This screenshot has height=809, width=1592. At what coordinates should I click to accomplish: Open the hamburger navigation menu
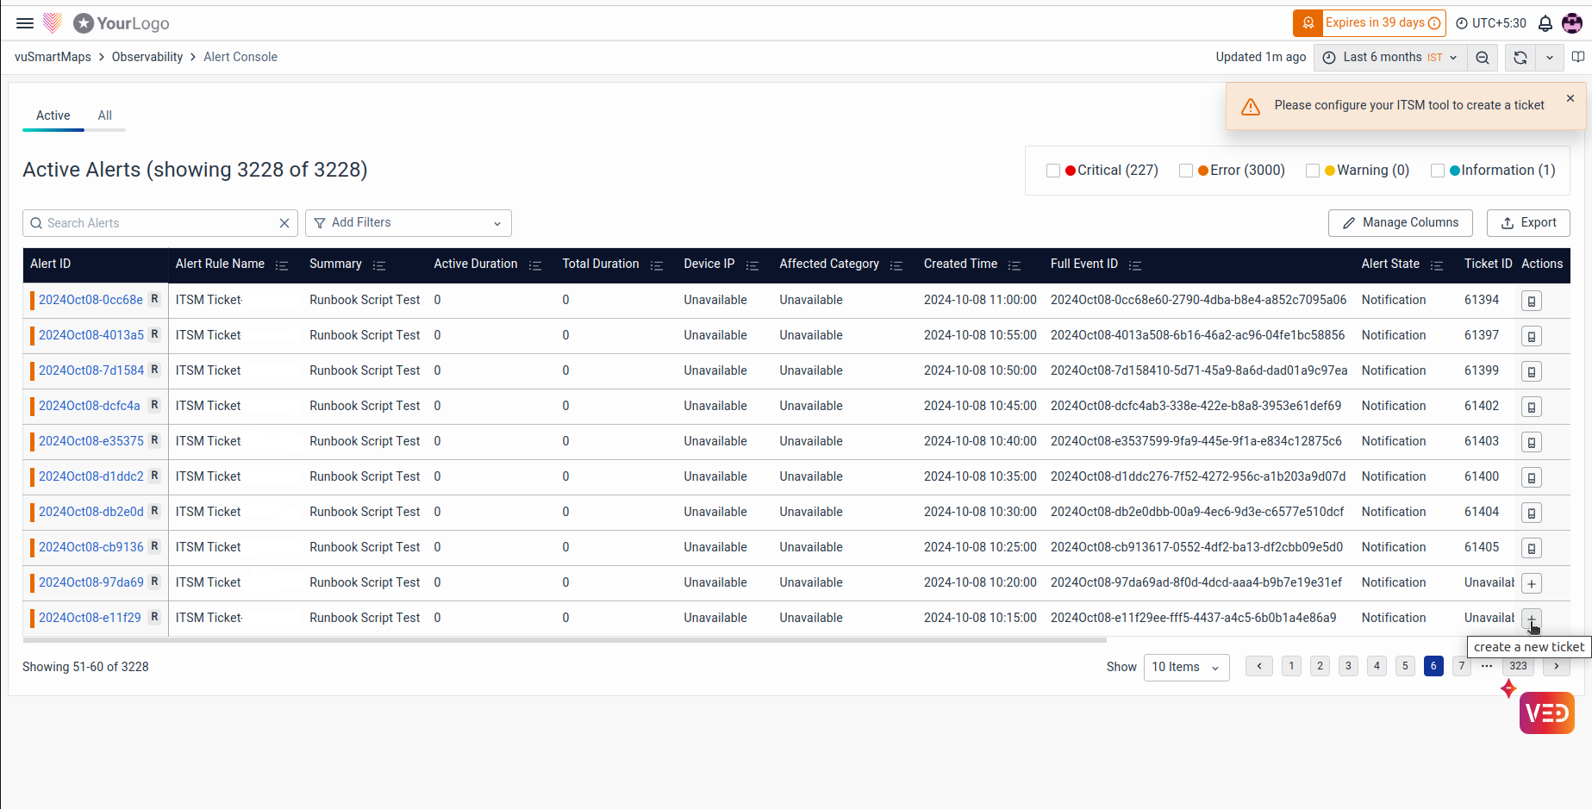pos(25,23)
